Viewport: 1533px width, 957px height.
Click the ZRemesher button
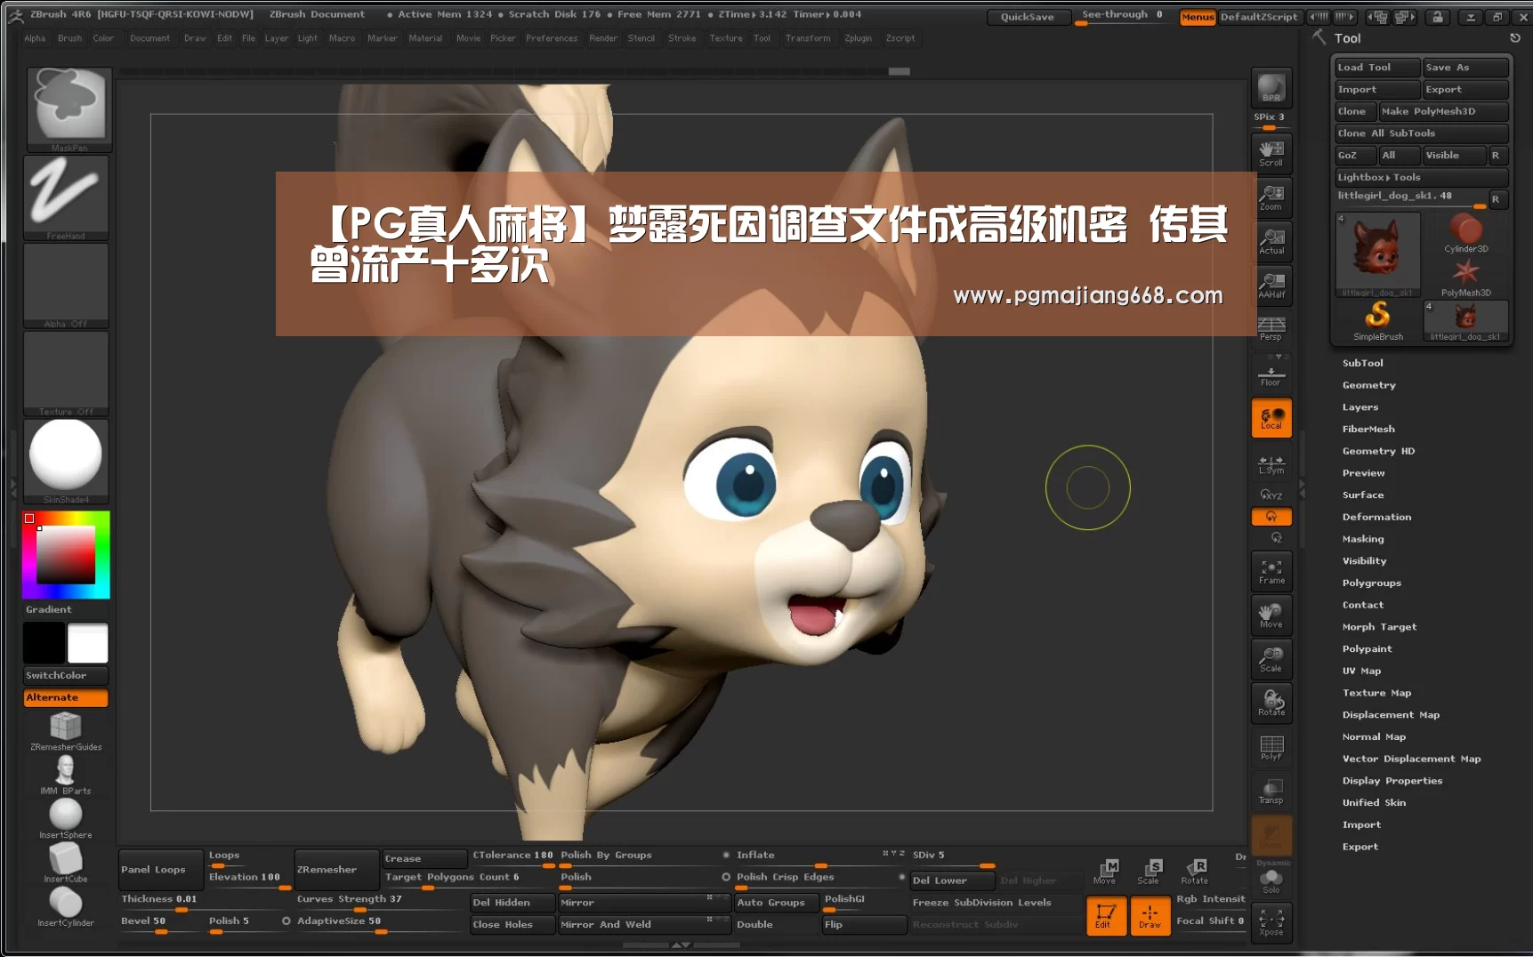(337, 870)
